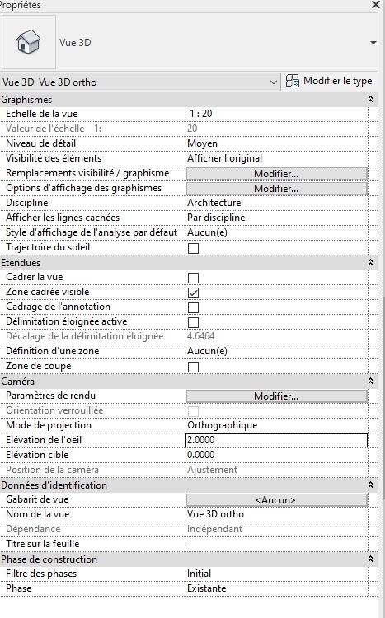The width and height of the screenshot is (385, 618).
Task: Enable the Trajectoire du soleil checkbox
Action: [193, 248]
